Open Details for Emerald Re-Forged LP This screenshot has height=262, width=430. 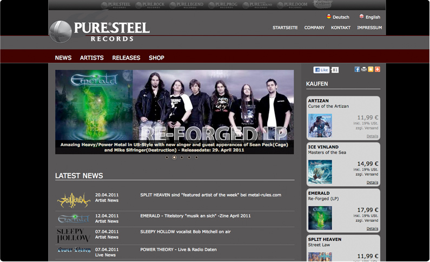click(372, 228)
